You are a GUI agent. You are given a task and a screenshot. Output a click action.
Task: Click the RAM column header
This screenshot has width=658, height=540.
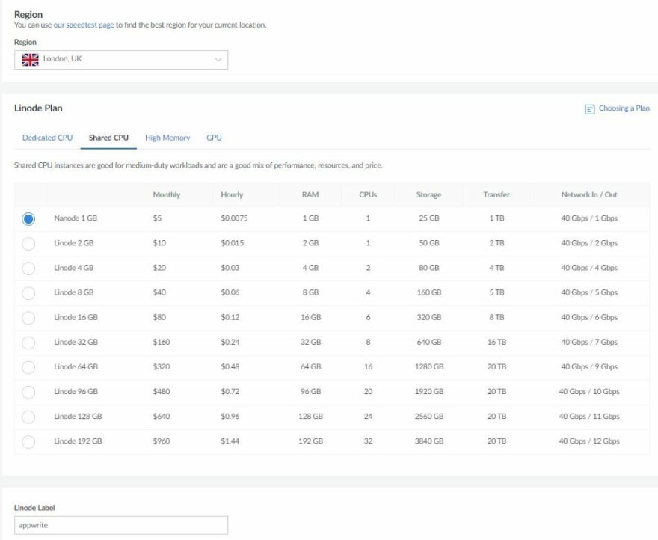(x=310, y=195)
